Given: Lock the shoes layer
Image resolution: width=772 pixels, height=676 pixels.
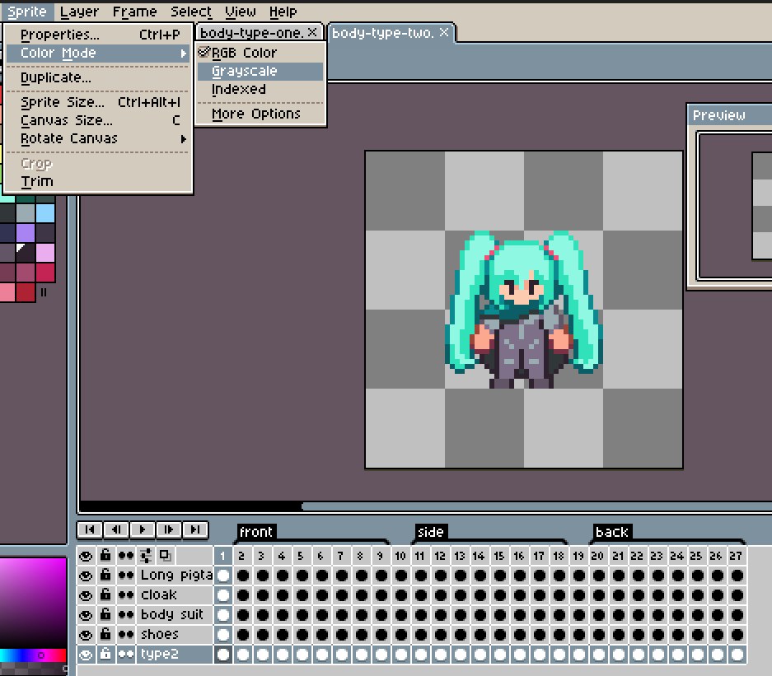Looking at the screenshot, I should pos(105,634).
